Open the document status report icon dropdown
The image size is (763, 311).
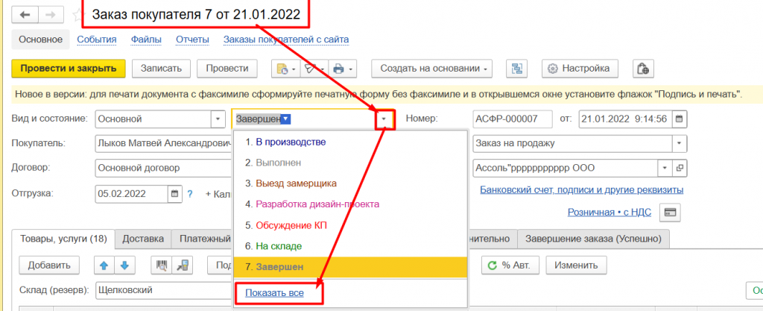pos(285,69)
